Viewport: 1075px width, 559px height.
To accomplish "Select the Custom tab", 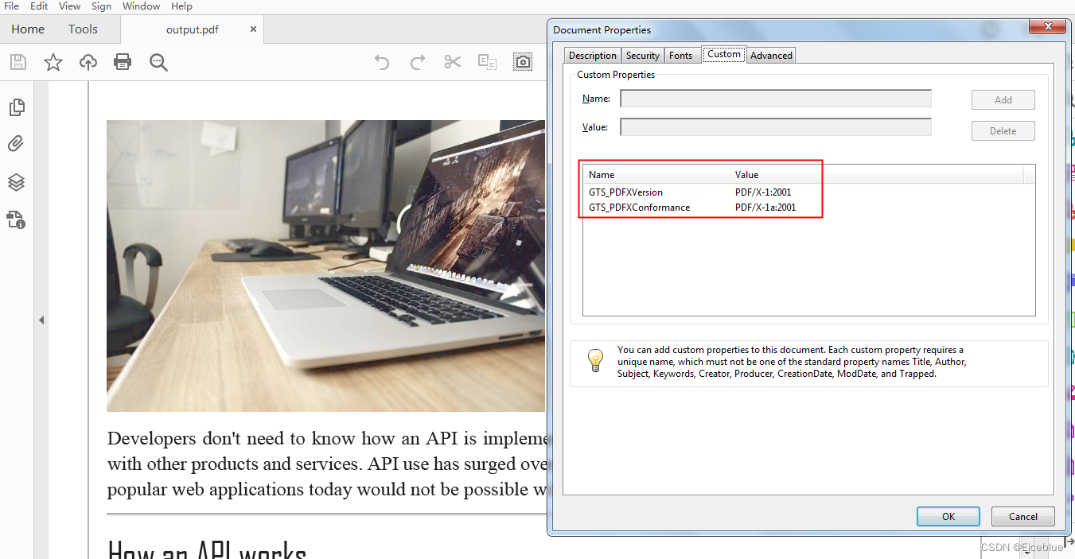I will pos(724,54).
